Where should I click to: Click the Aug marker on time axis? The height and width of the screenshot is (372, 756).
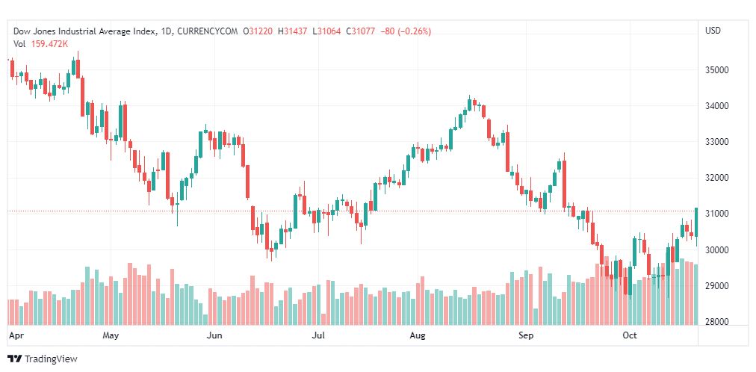point(418,336)
